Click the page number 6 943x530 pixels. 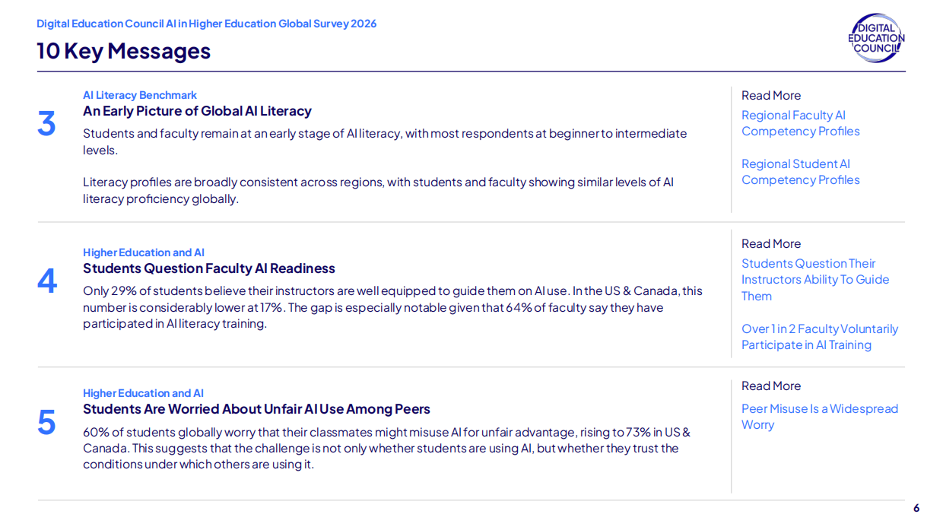click(916, 508)
